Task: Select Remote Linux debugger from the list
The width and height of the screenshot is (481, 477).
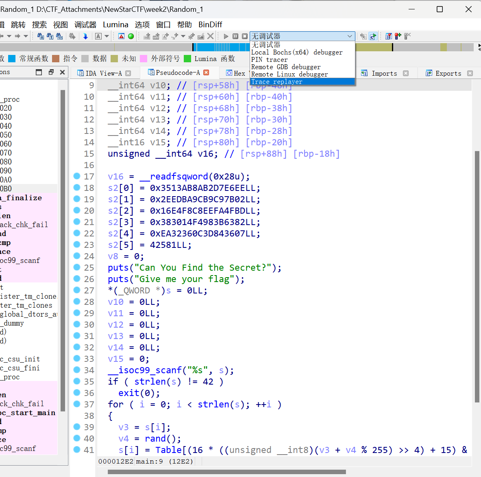Action: pyautogui.click(x=289, y=74)
